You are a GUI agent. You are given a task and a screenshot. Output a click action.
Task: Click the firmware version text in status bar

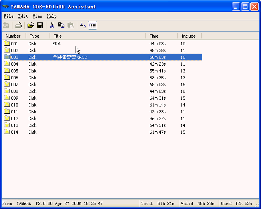pyautogui.click(x=52, y=203)
